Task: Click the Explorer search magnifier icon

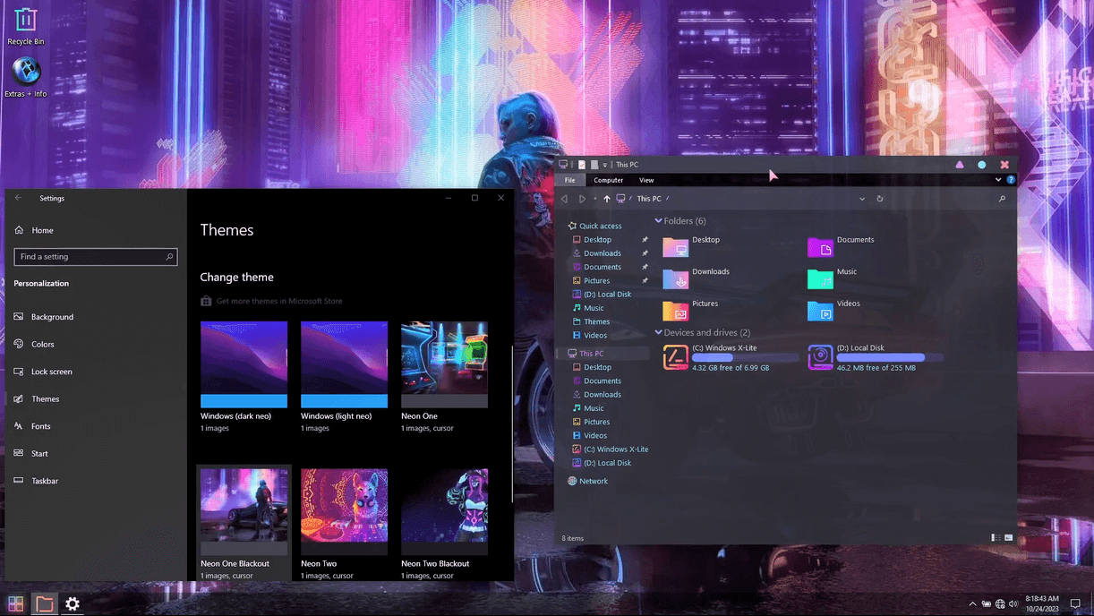Action: (1002, 199)
